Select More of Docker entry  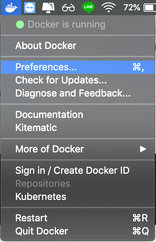78,149
